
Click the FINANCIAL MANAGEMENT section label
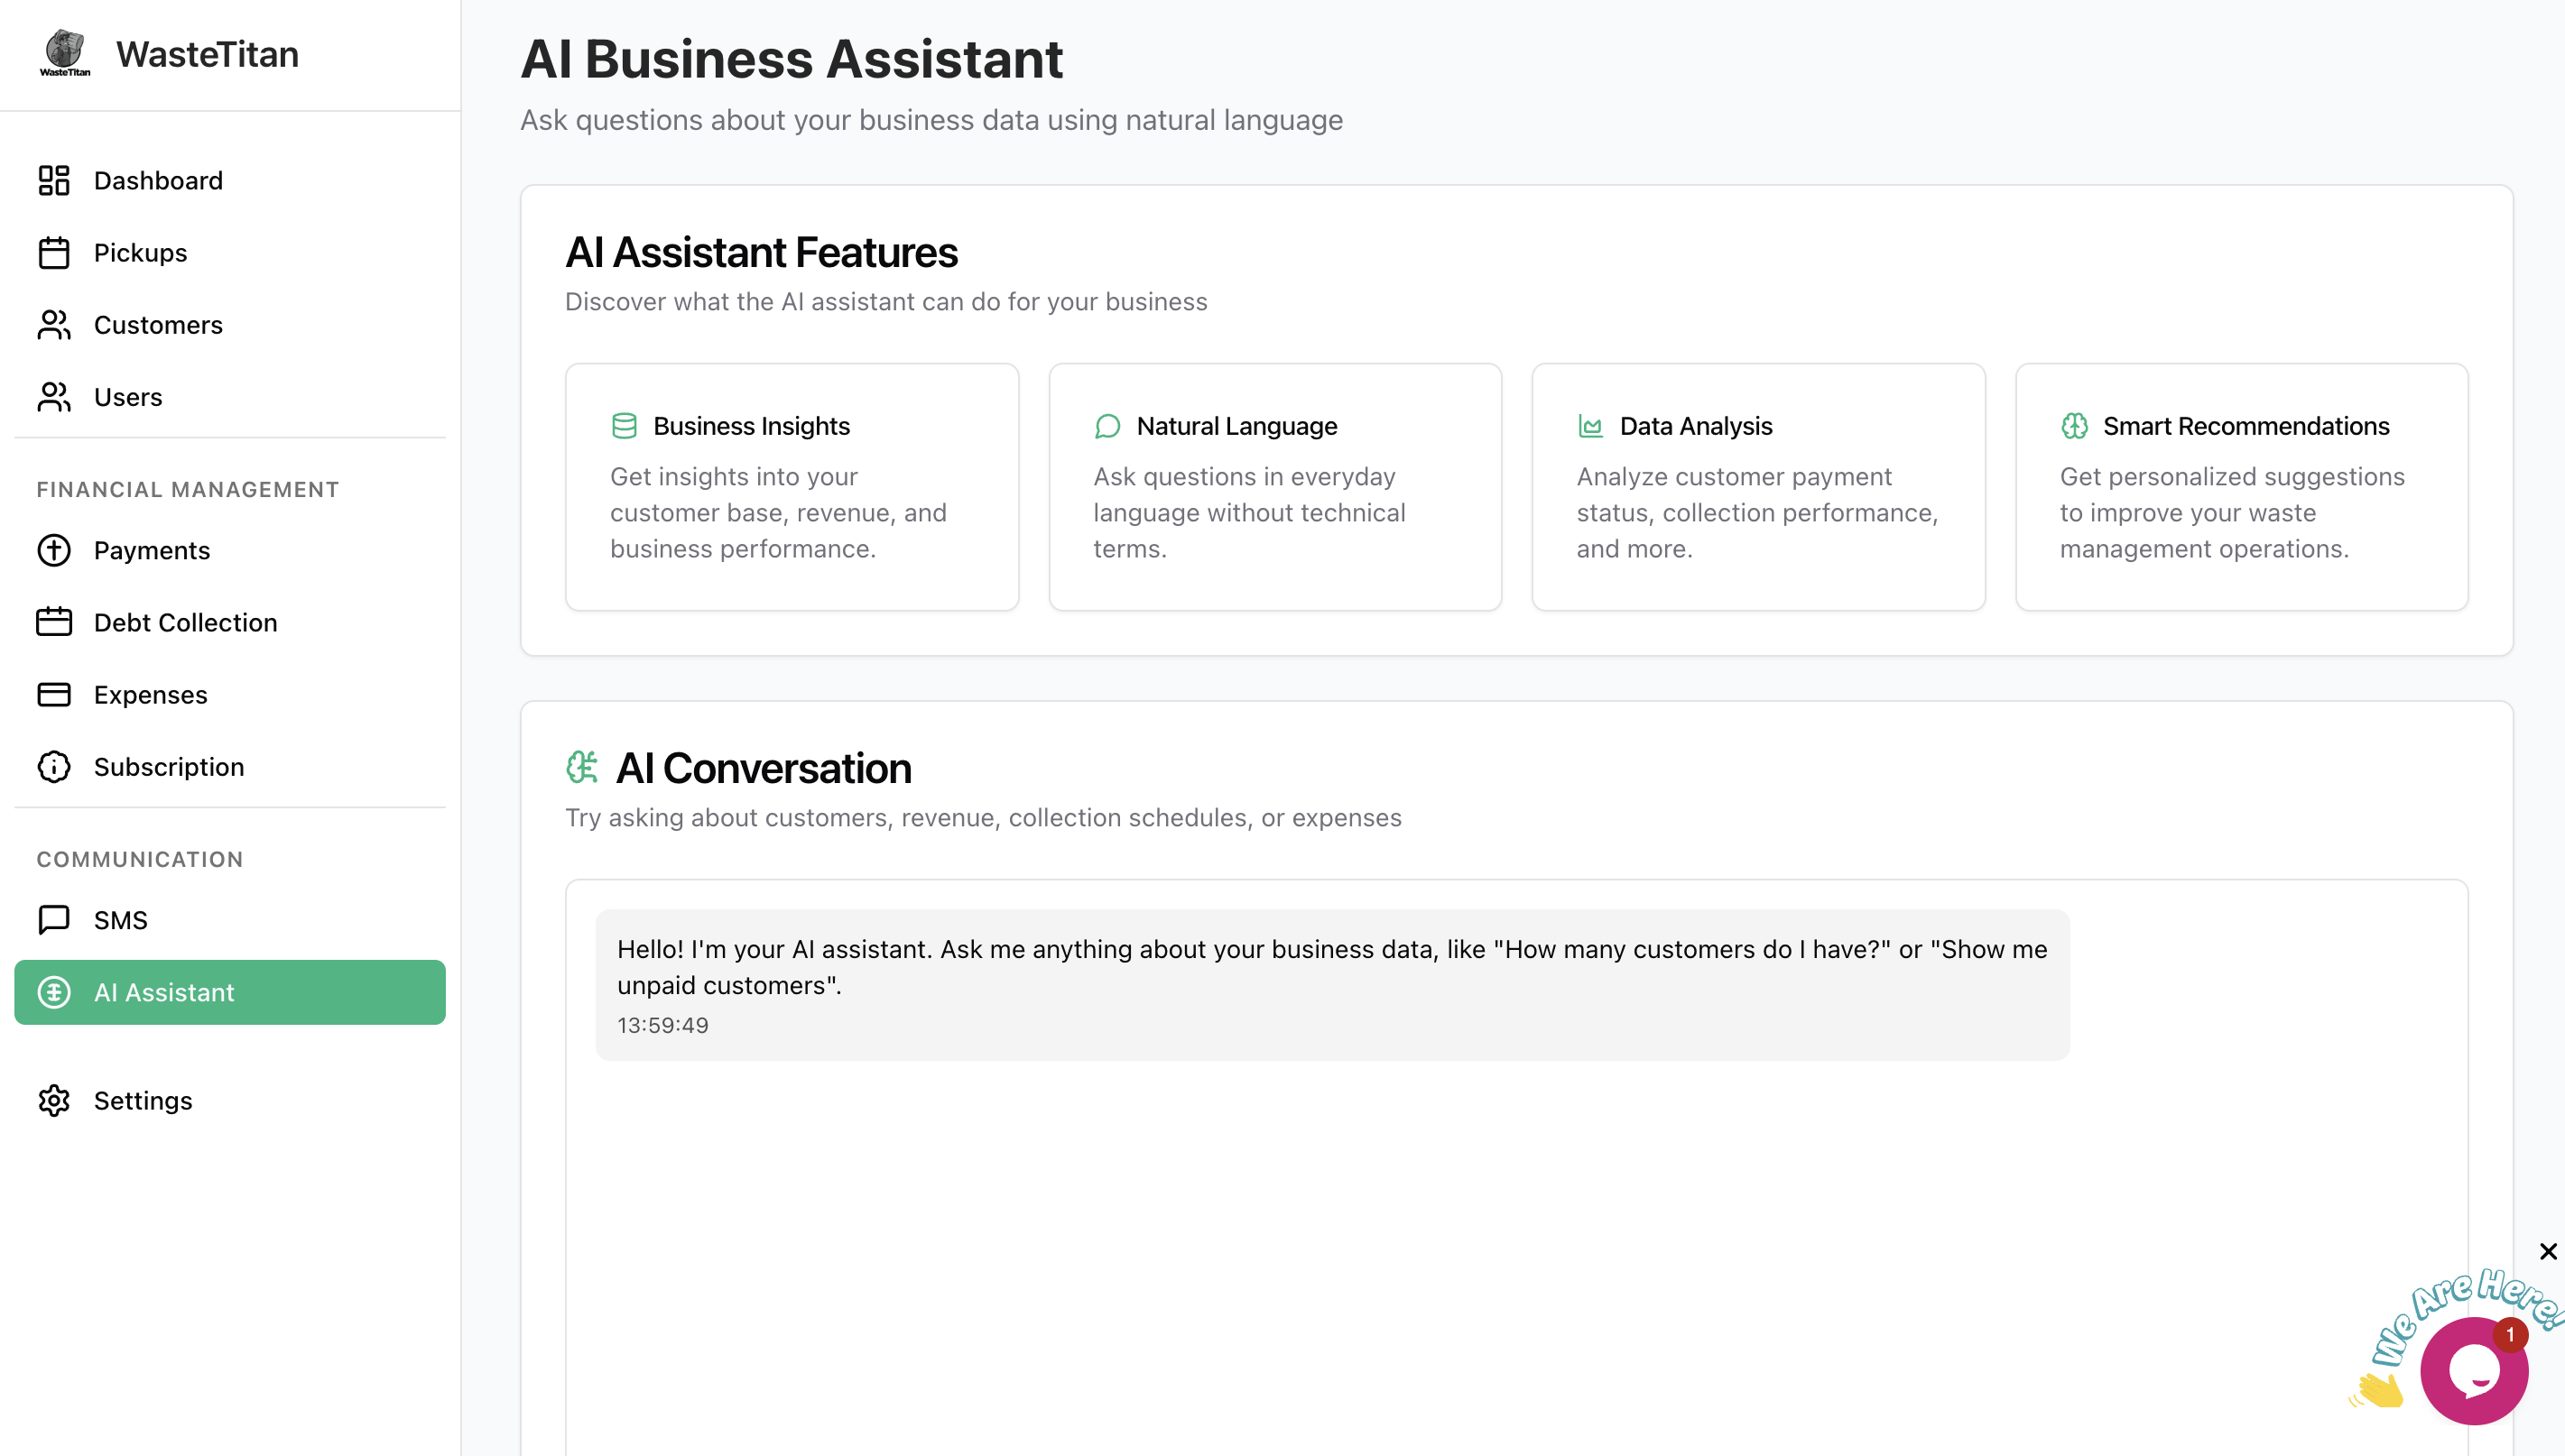pyautogui.click(x=188, y=489)
